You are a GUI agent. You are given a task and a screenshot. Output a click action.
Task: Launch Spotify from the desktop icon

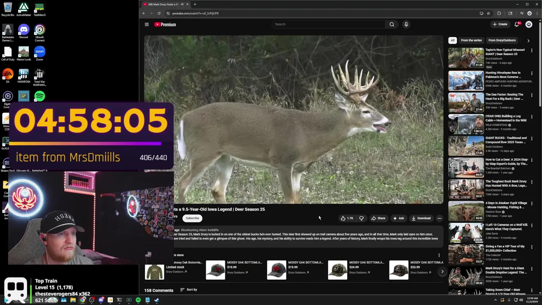tap(39, 97)
